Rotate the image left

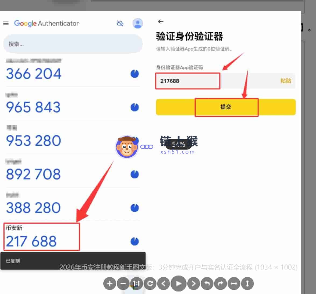point(207,284)
